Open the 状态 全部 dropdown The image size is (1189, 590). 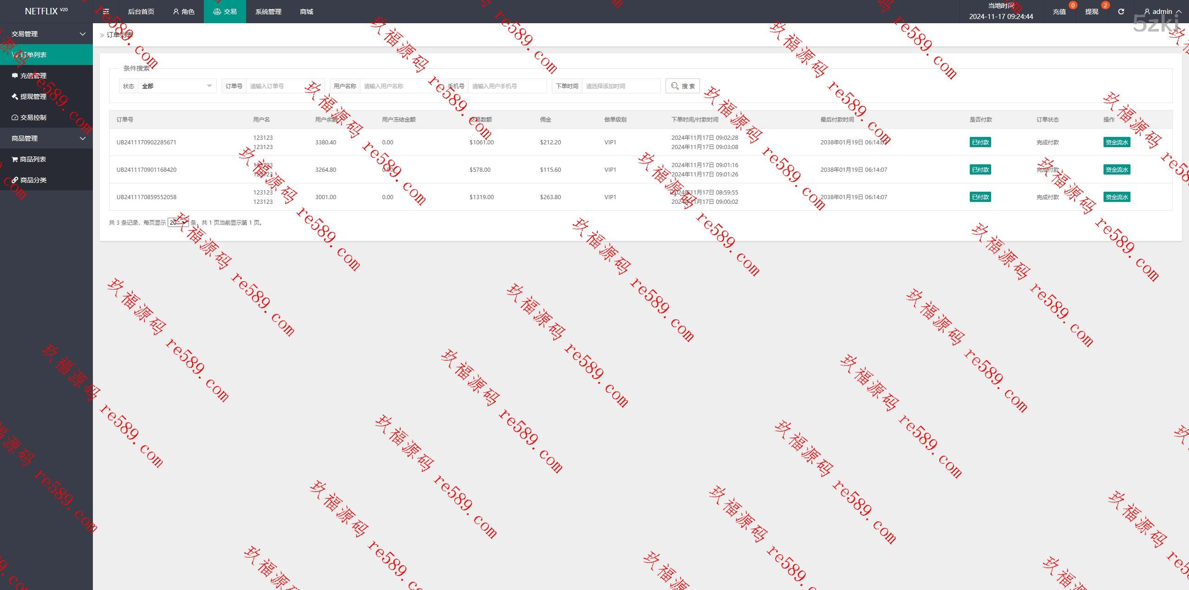176,86
